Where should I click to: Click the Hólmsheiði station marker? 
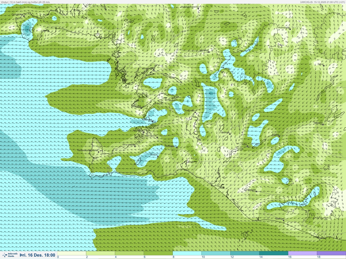coord(157,137)
